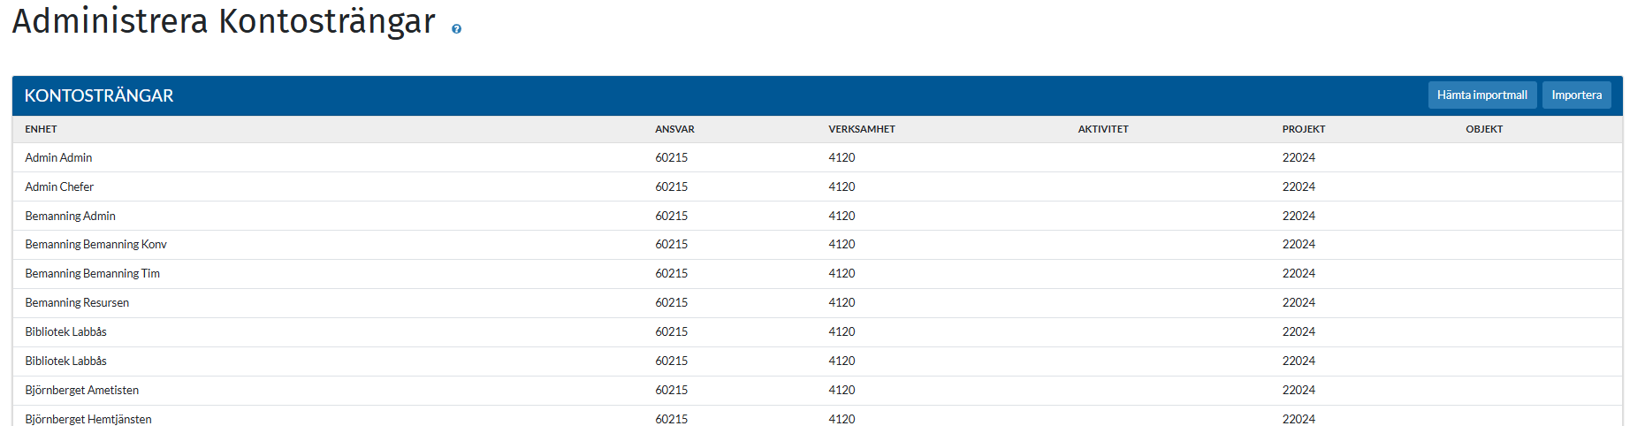Open the Bemanning Admin entry

(70, 216)
